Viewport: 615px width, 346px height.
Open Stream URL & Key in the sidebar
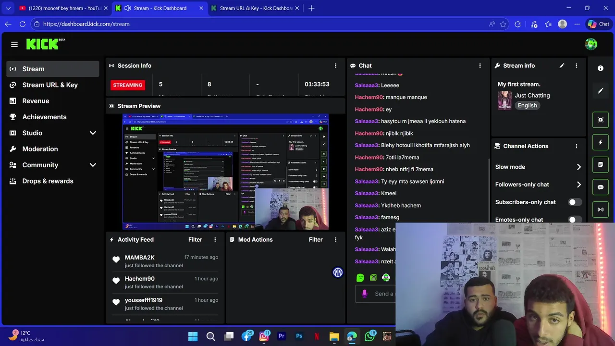[53, 85]
